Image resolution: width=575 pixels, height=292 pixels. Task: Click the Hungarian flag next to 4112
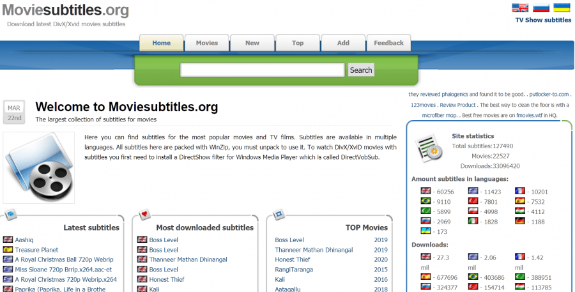click(x=520, y=211)
